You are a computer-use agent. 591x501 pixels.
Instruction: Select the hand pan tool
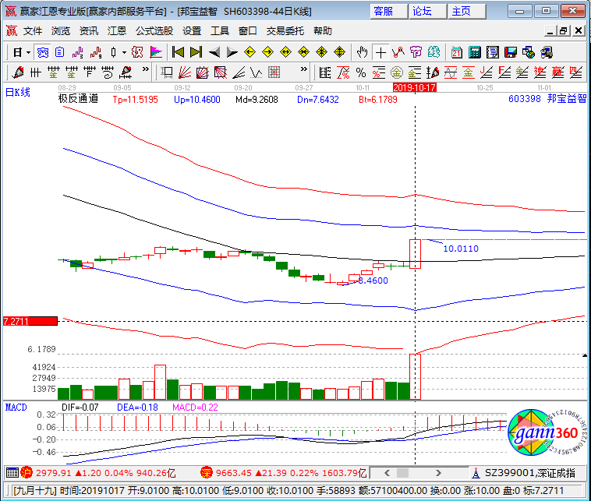[x=362, y=52]
